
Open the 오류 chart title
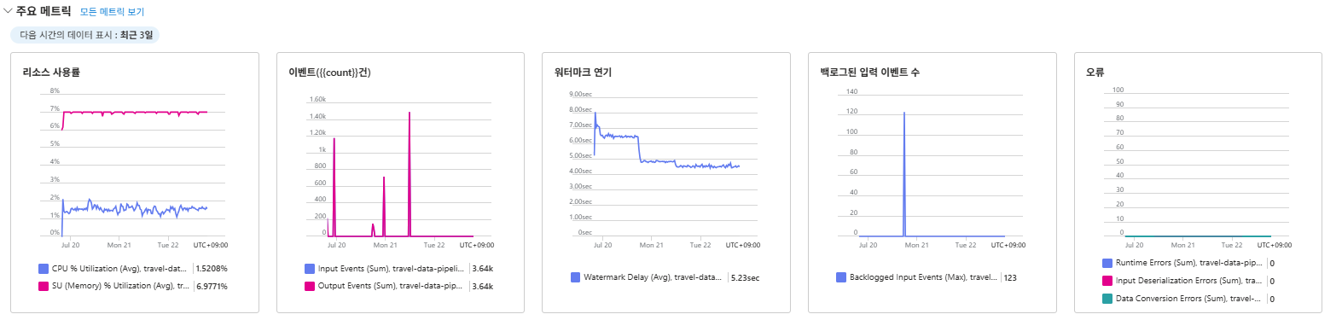coord(1095,73)
